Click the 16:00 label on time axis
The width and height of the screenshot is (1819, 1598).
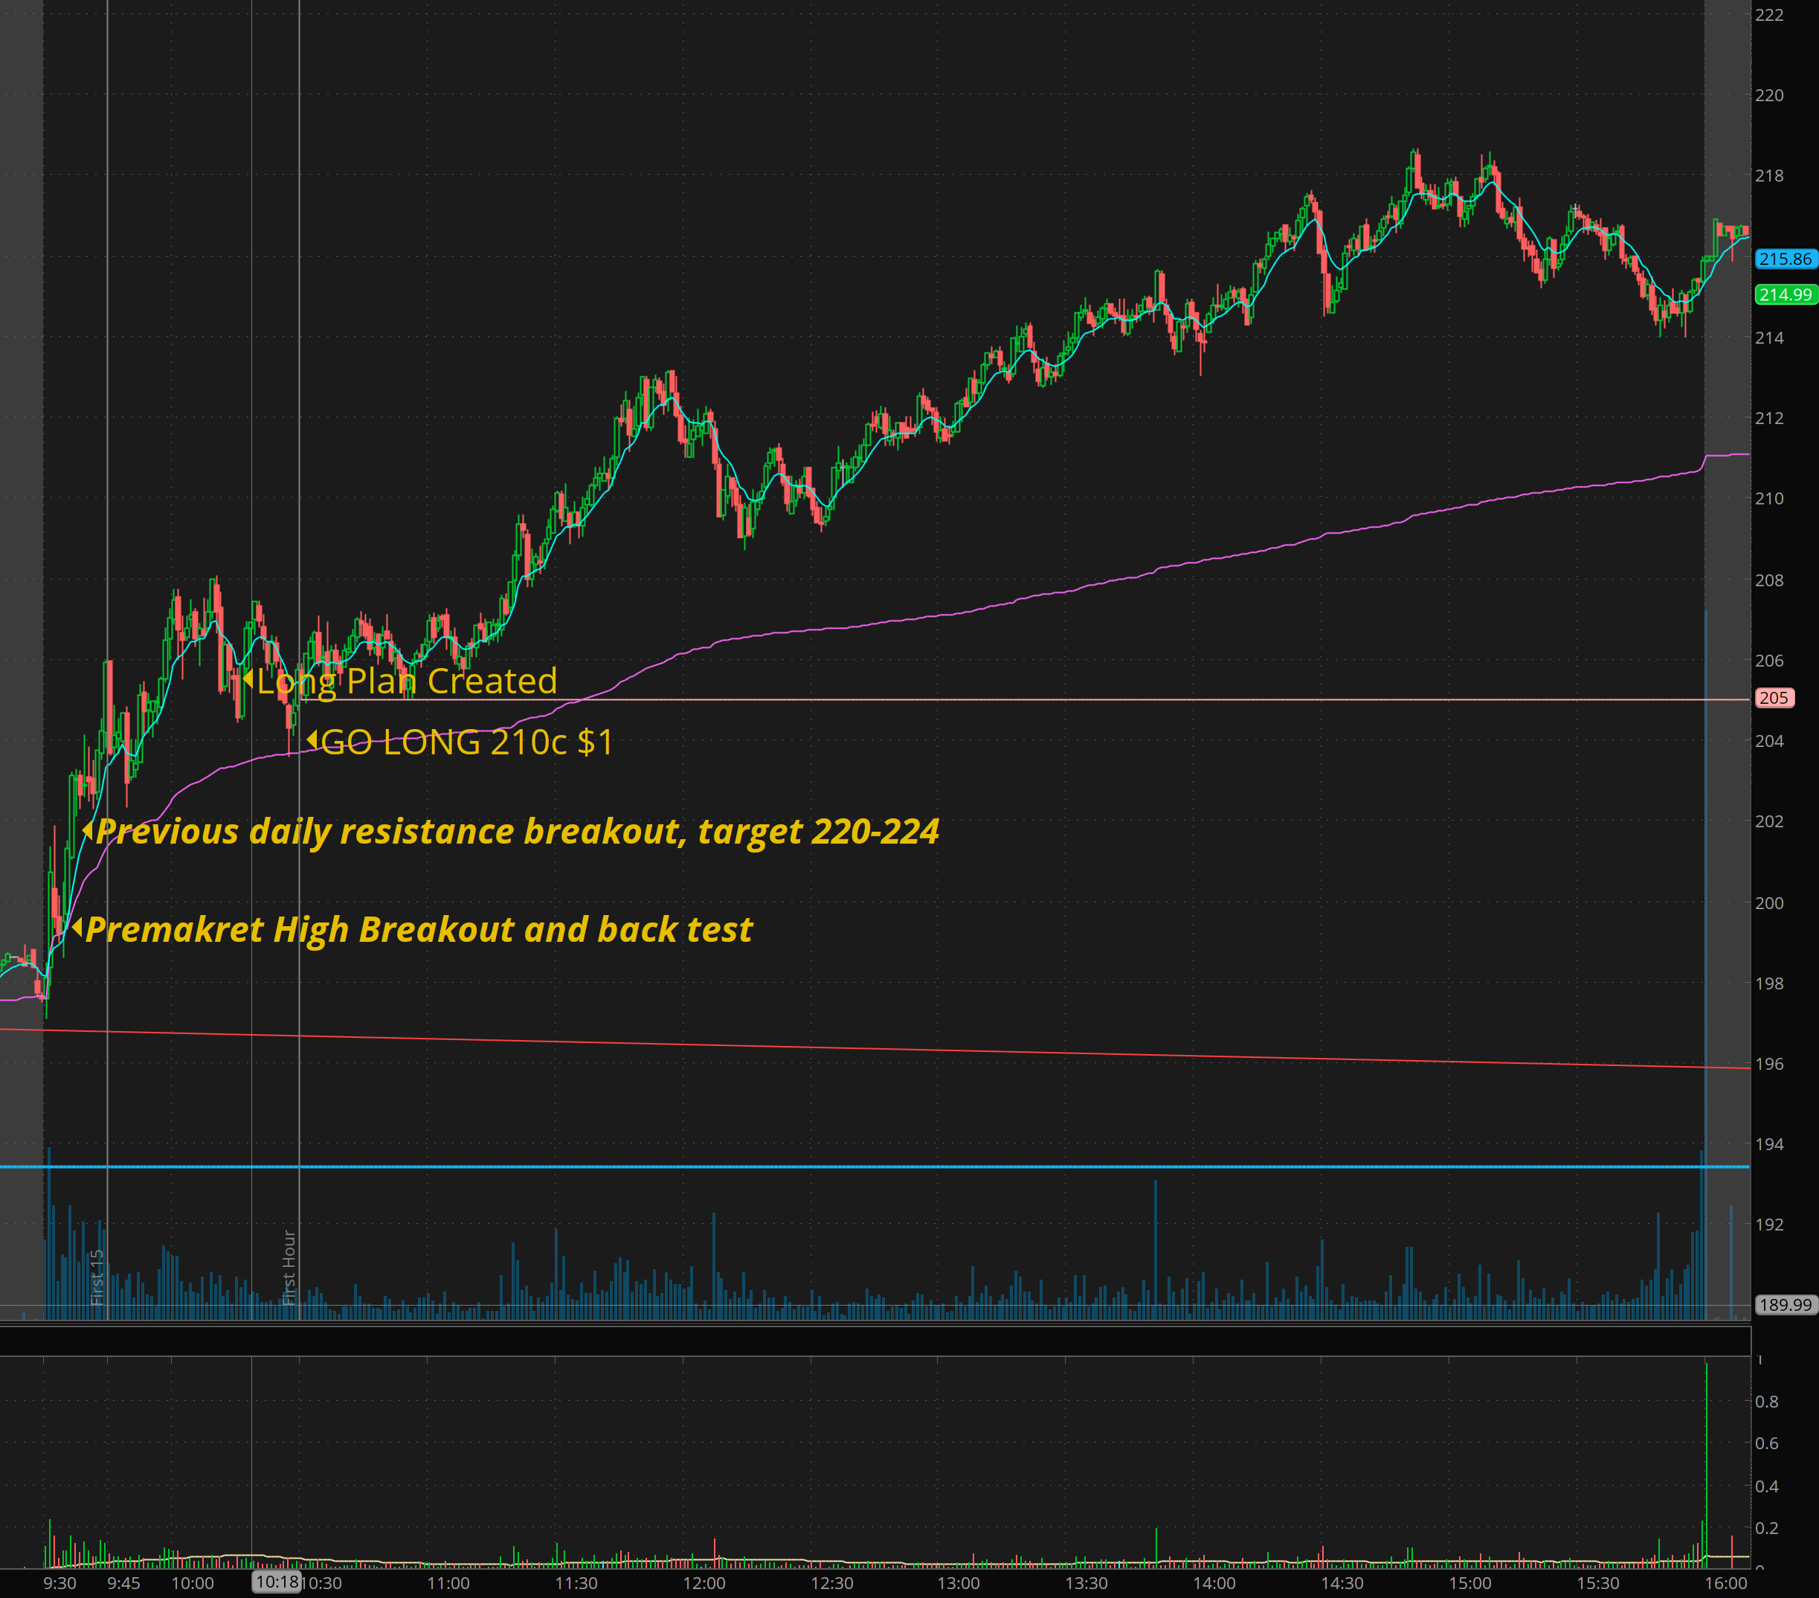tap(1725, 1583)
